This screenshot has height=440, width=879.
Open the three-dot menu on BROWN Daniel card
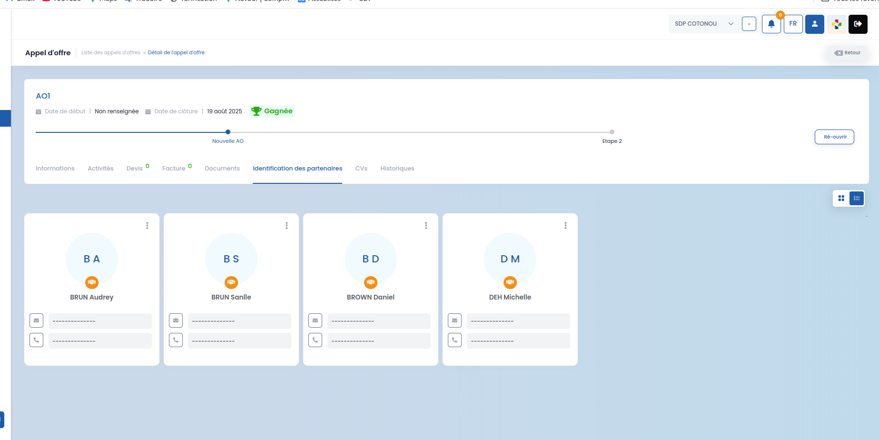tap(426, 225)
